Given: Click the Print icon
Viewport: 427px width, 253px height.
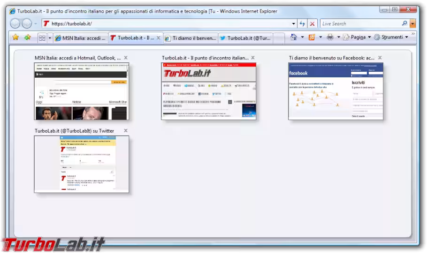Looking at the screenshot, I should 330,37.
